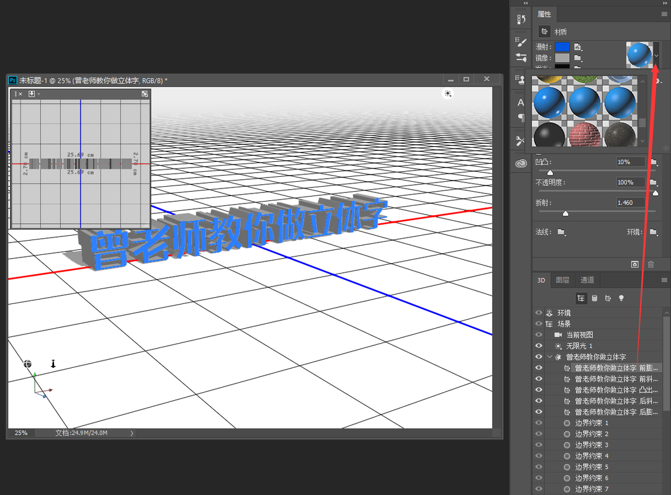Open the Properties panel flyout menu
This screenshot has width=671, height=495.
coord(664,14)
